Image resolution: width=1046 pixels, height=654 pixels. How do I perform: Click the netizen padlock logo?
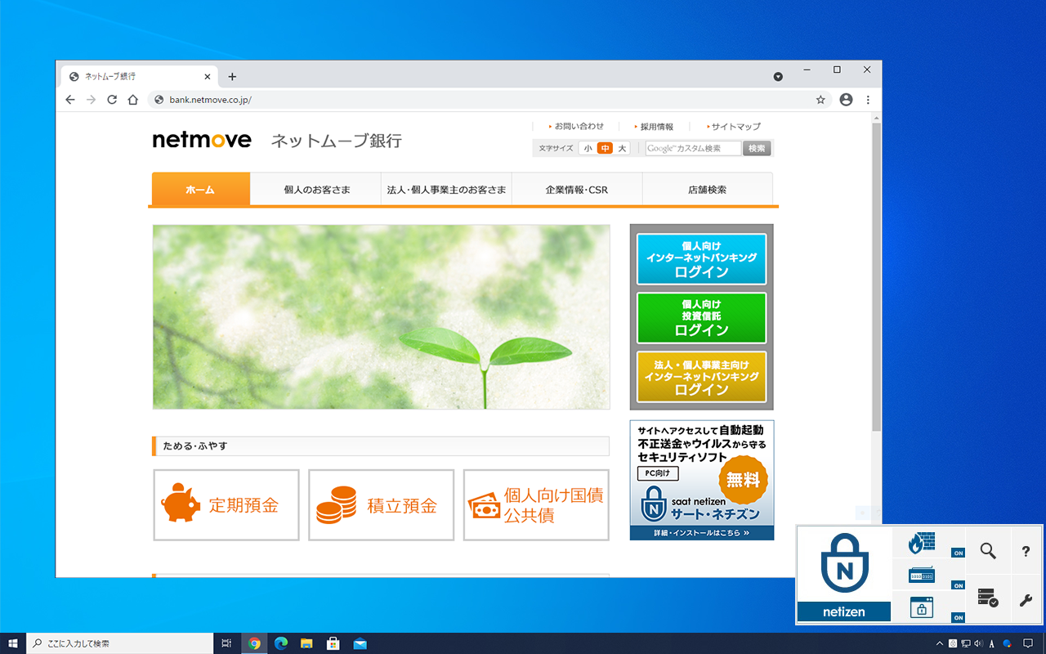844,564
